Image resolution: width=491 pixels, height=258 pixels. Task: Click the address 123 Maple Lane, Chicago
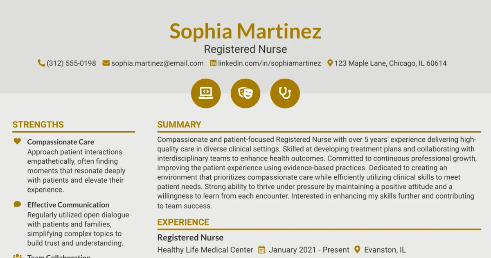390,63
